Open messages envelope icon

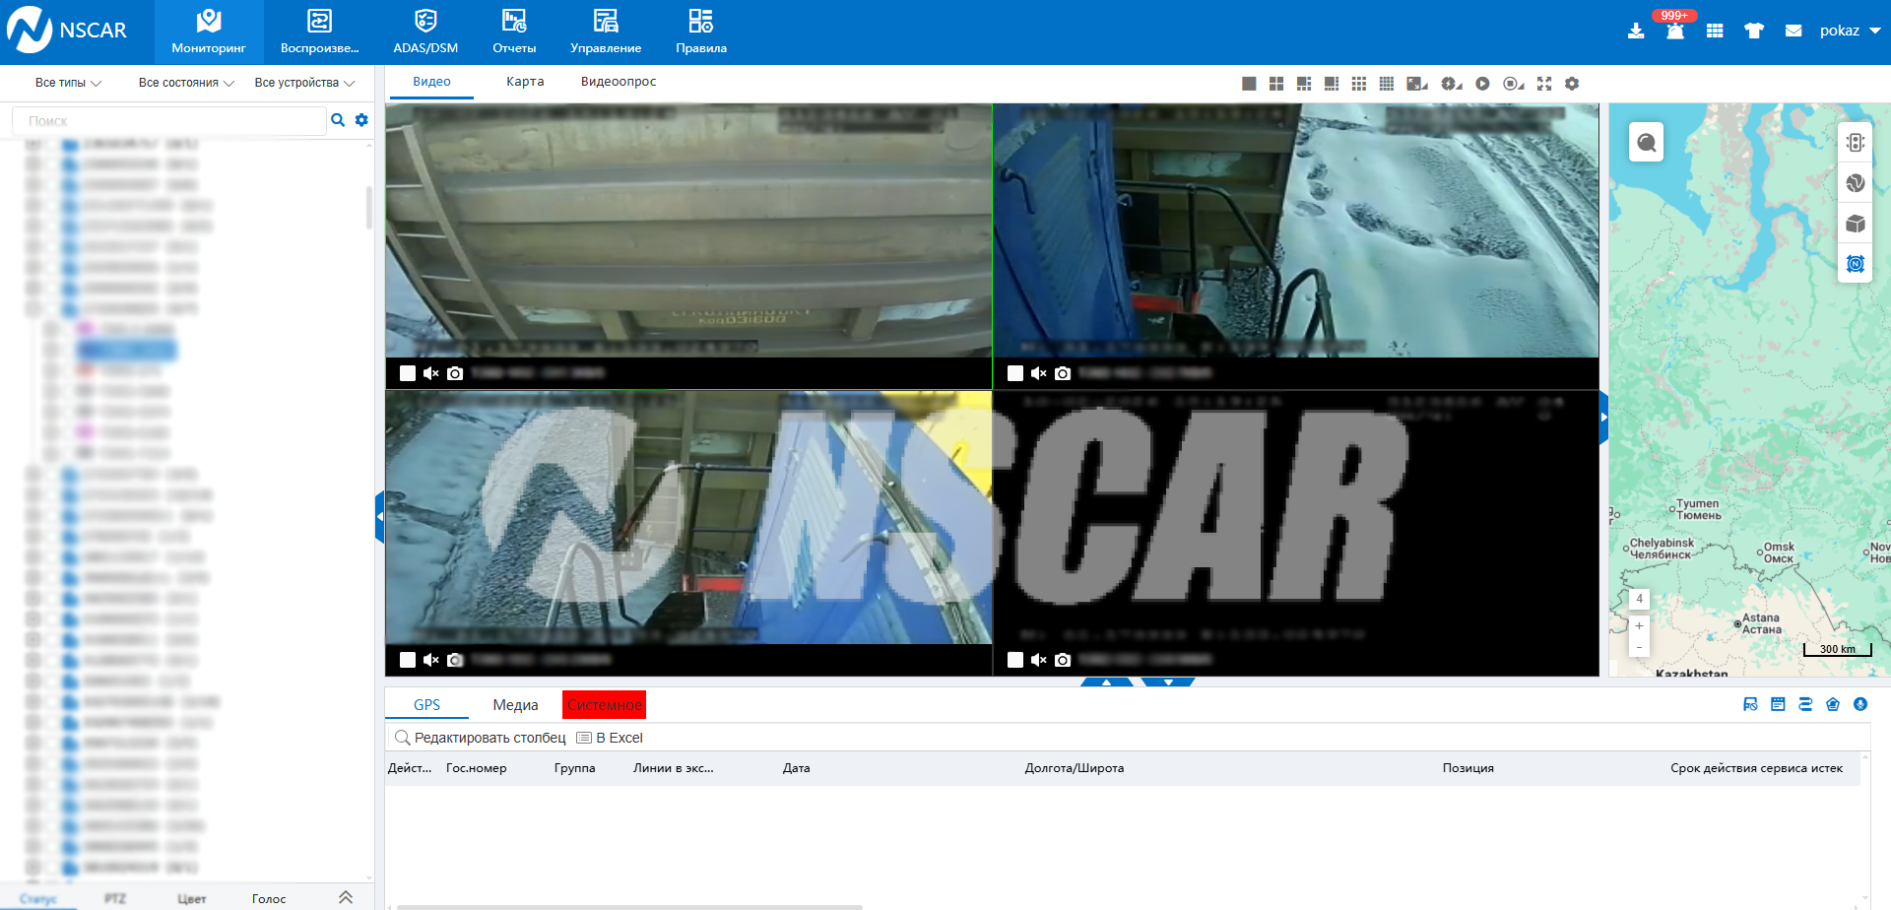(1793, 32)
